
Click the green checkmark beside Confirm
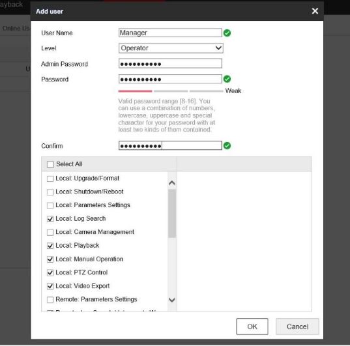point(227,146)
